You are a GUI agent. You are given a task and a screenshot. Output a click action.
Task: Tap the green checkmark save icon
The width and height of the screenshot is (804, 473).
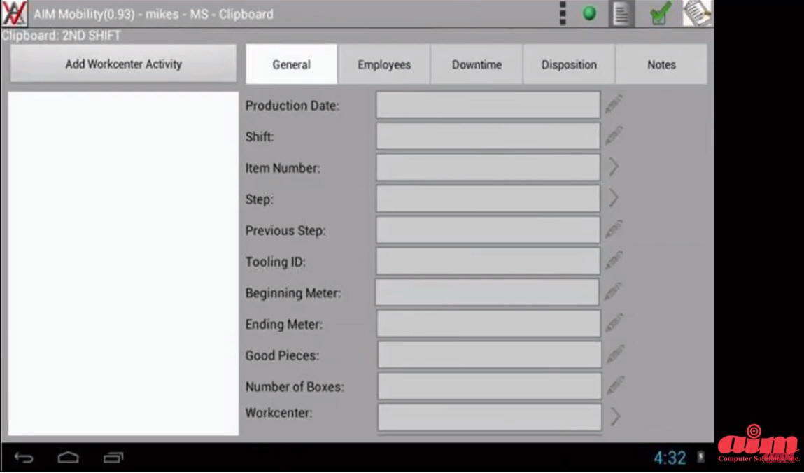tap(661, 13)
